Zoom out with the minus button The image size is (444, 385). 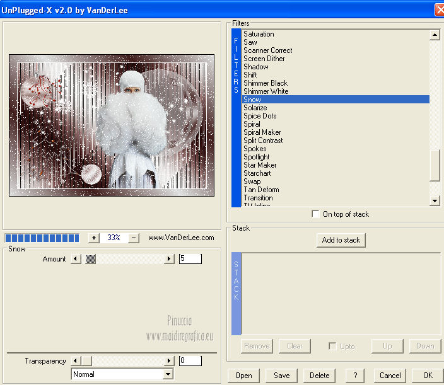(x=133, y=238)
